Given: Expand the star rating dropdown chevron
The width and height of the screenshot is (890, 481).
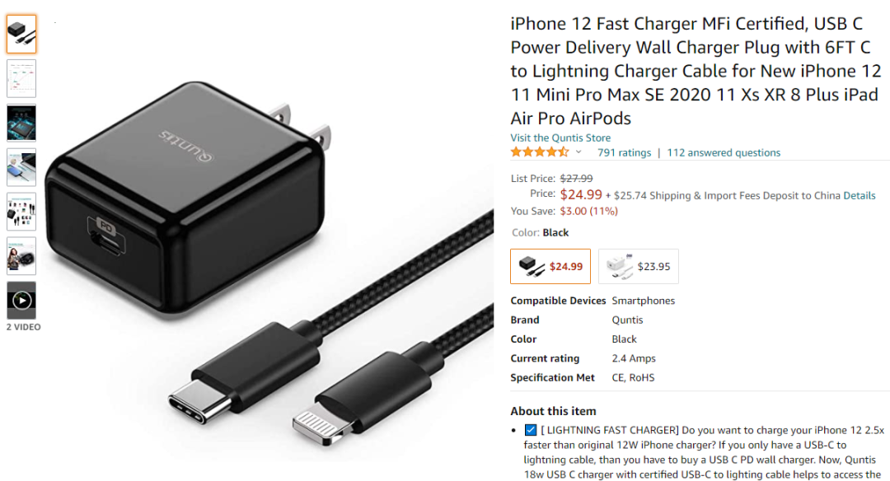Looking at the screenshot, I should pos(578,152).
